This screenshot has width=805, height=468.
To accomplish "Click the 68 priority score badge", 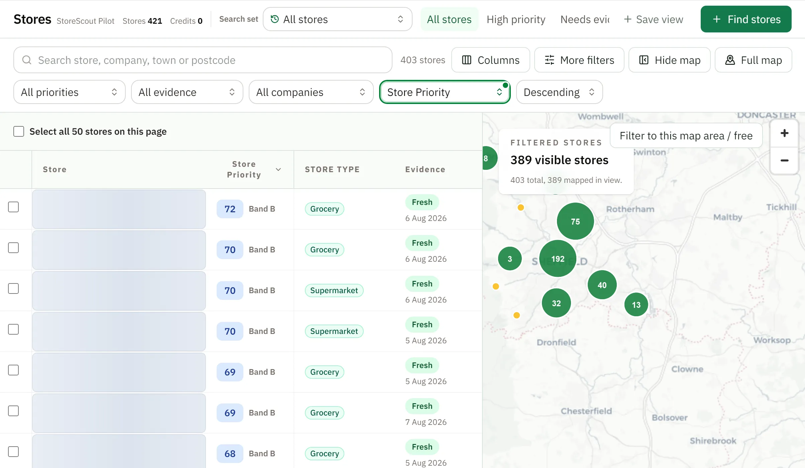I will [230, 454].
